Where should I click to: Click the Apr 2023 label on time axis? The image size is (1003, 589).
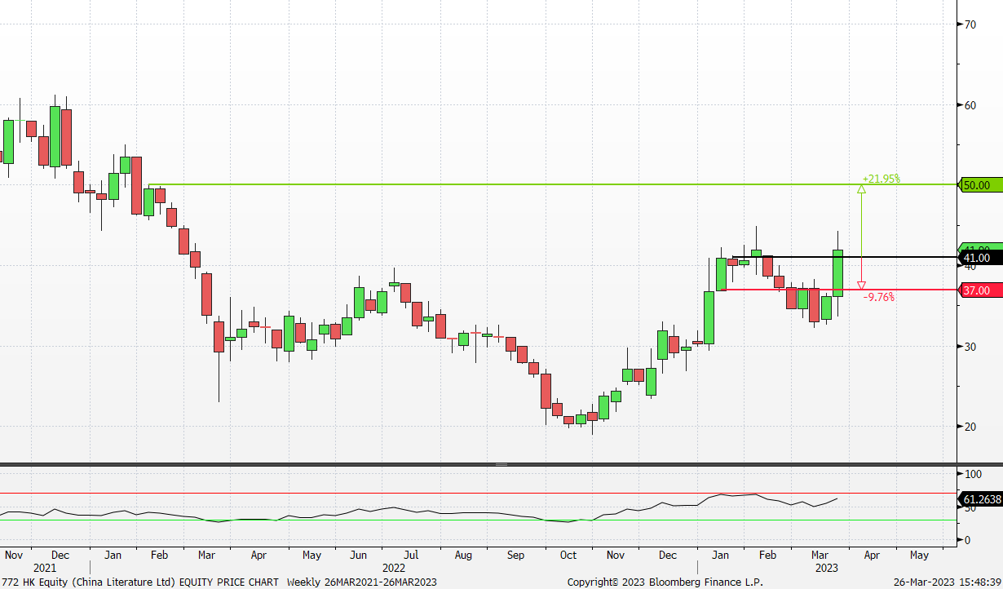click(x=871, y=556)
